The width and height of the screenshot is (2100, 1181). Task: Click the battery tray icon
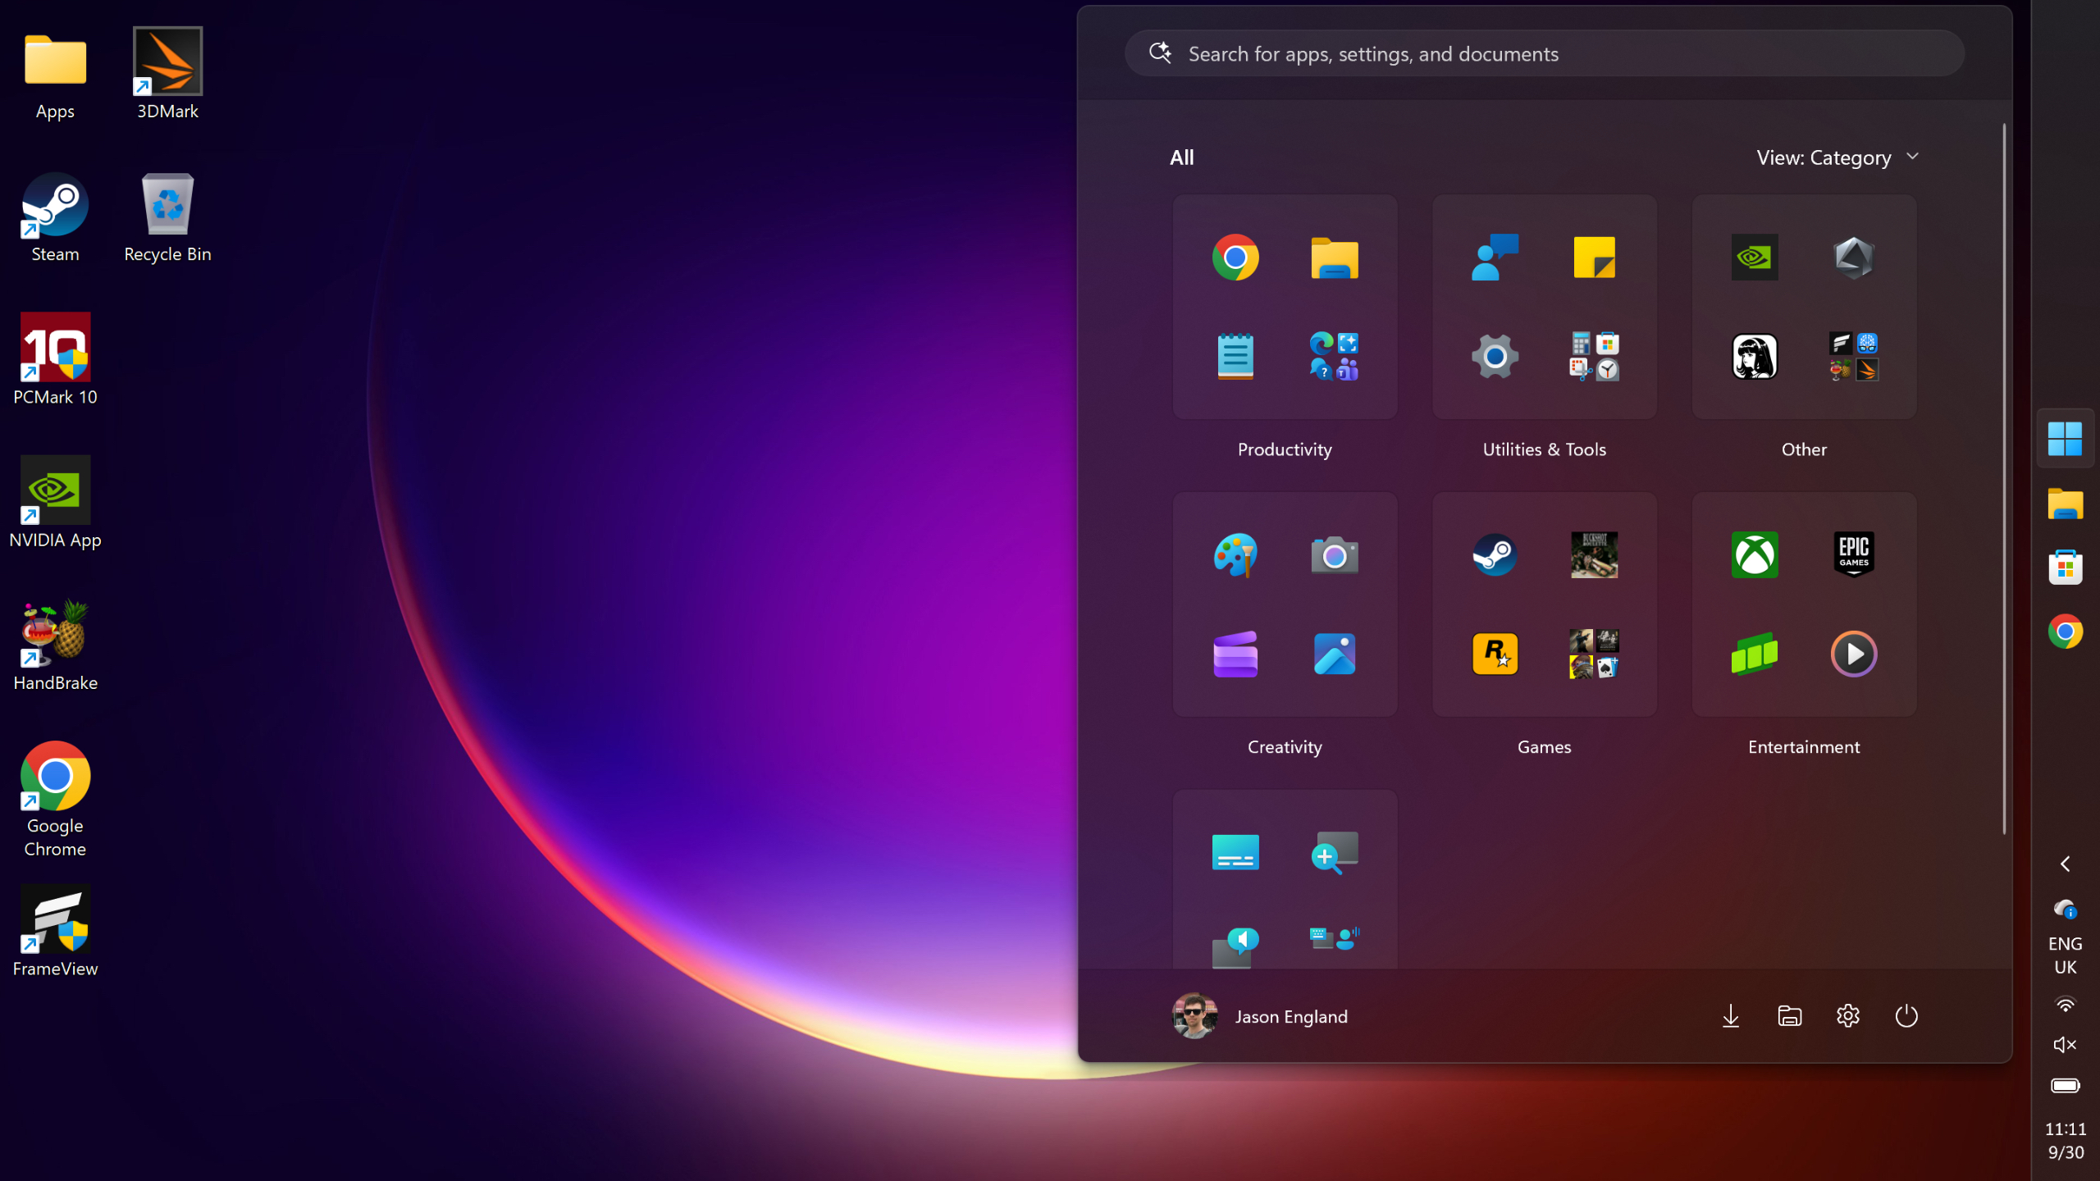2065,1086
